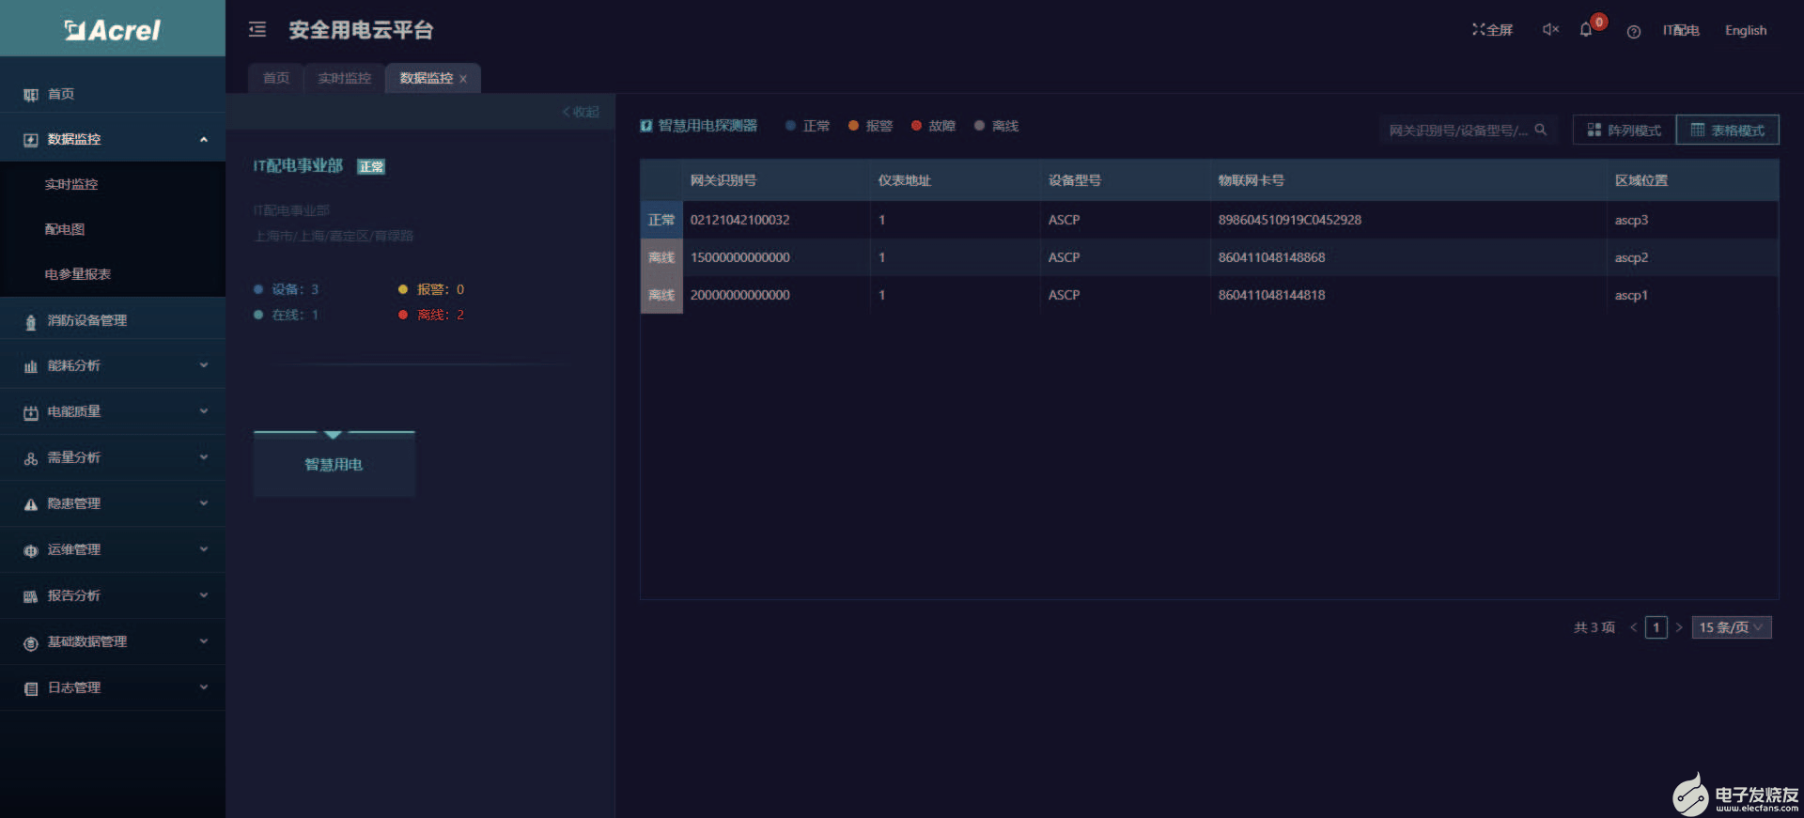1804x818 pixels.
Task: Switch to the 实时监控 tab
Action: [345, 78]
